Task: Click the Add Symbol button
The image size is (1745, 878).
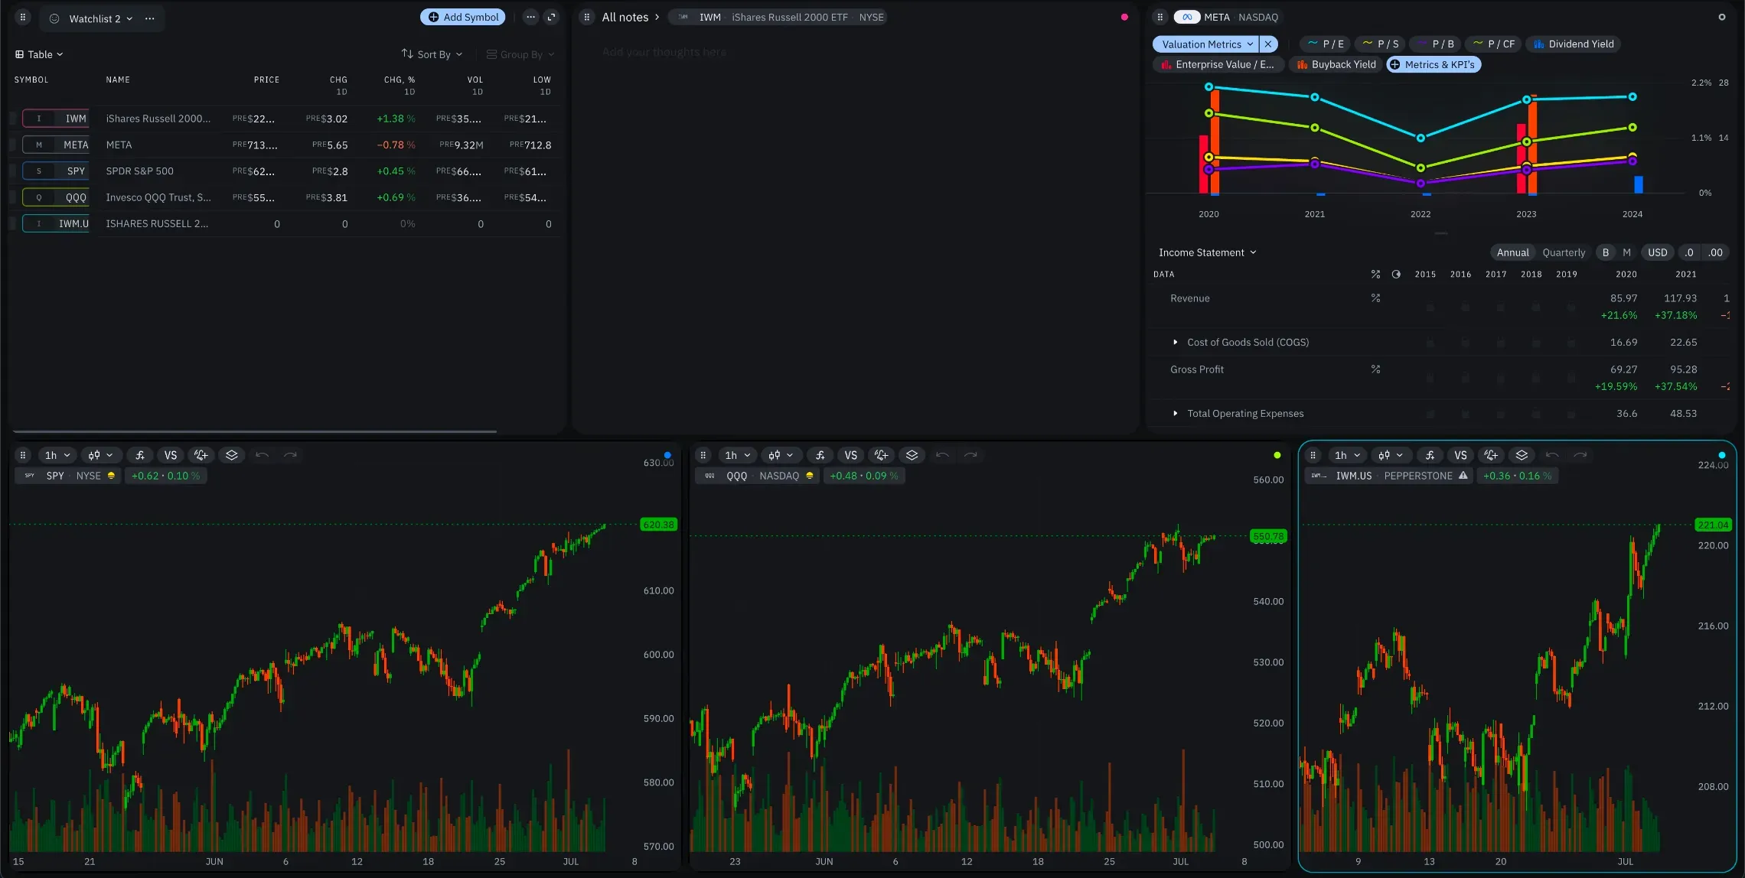Action: 463,17
